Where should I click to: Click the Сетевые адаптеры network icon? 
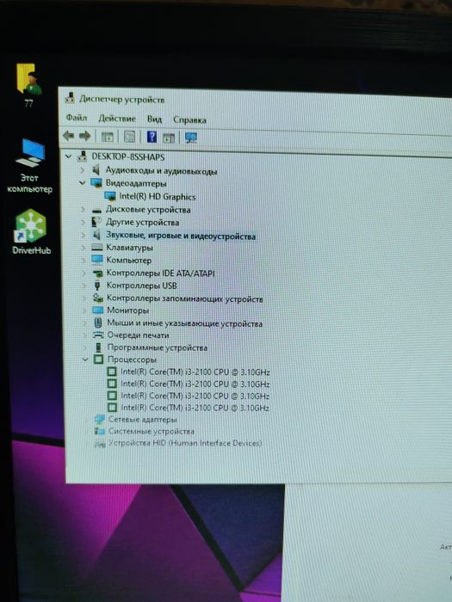coord(100,420)
